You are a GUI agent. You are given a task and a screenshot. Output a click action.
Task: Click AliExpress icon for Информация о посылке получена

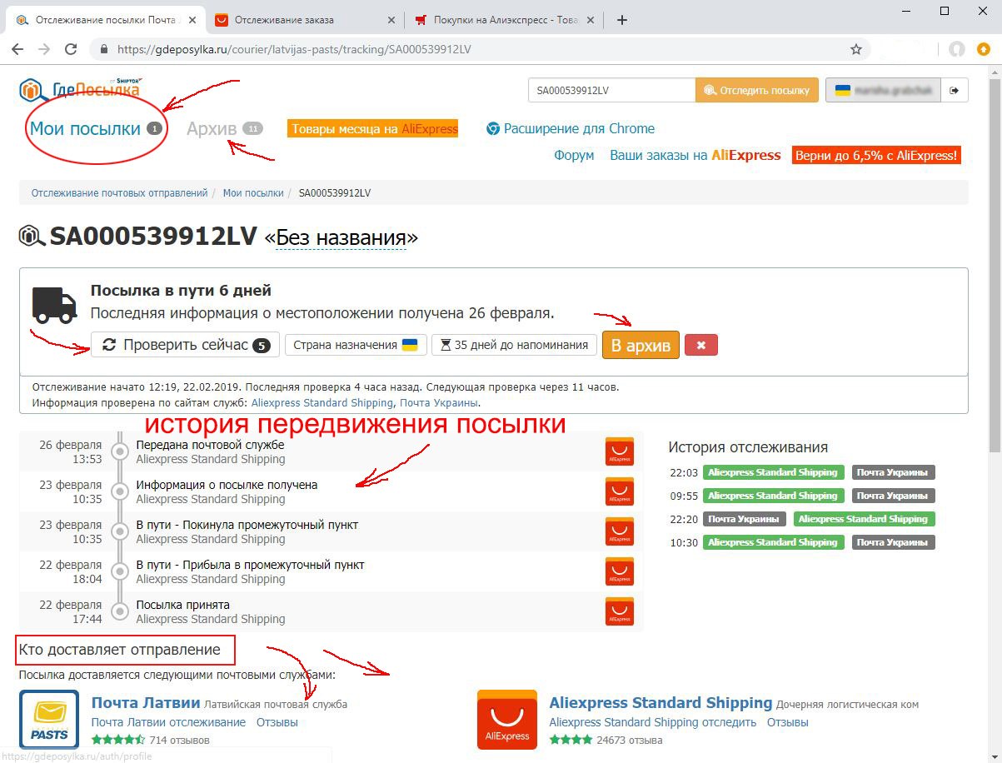620,491
